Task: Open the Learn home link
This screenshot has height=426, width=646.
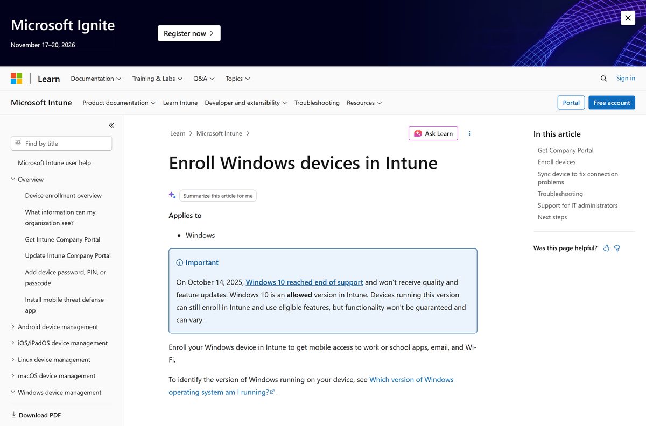Action: pos(48,79)
